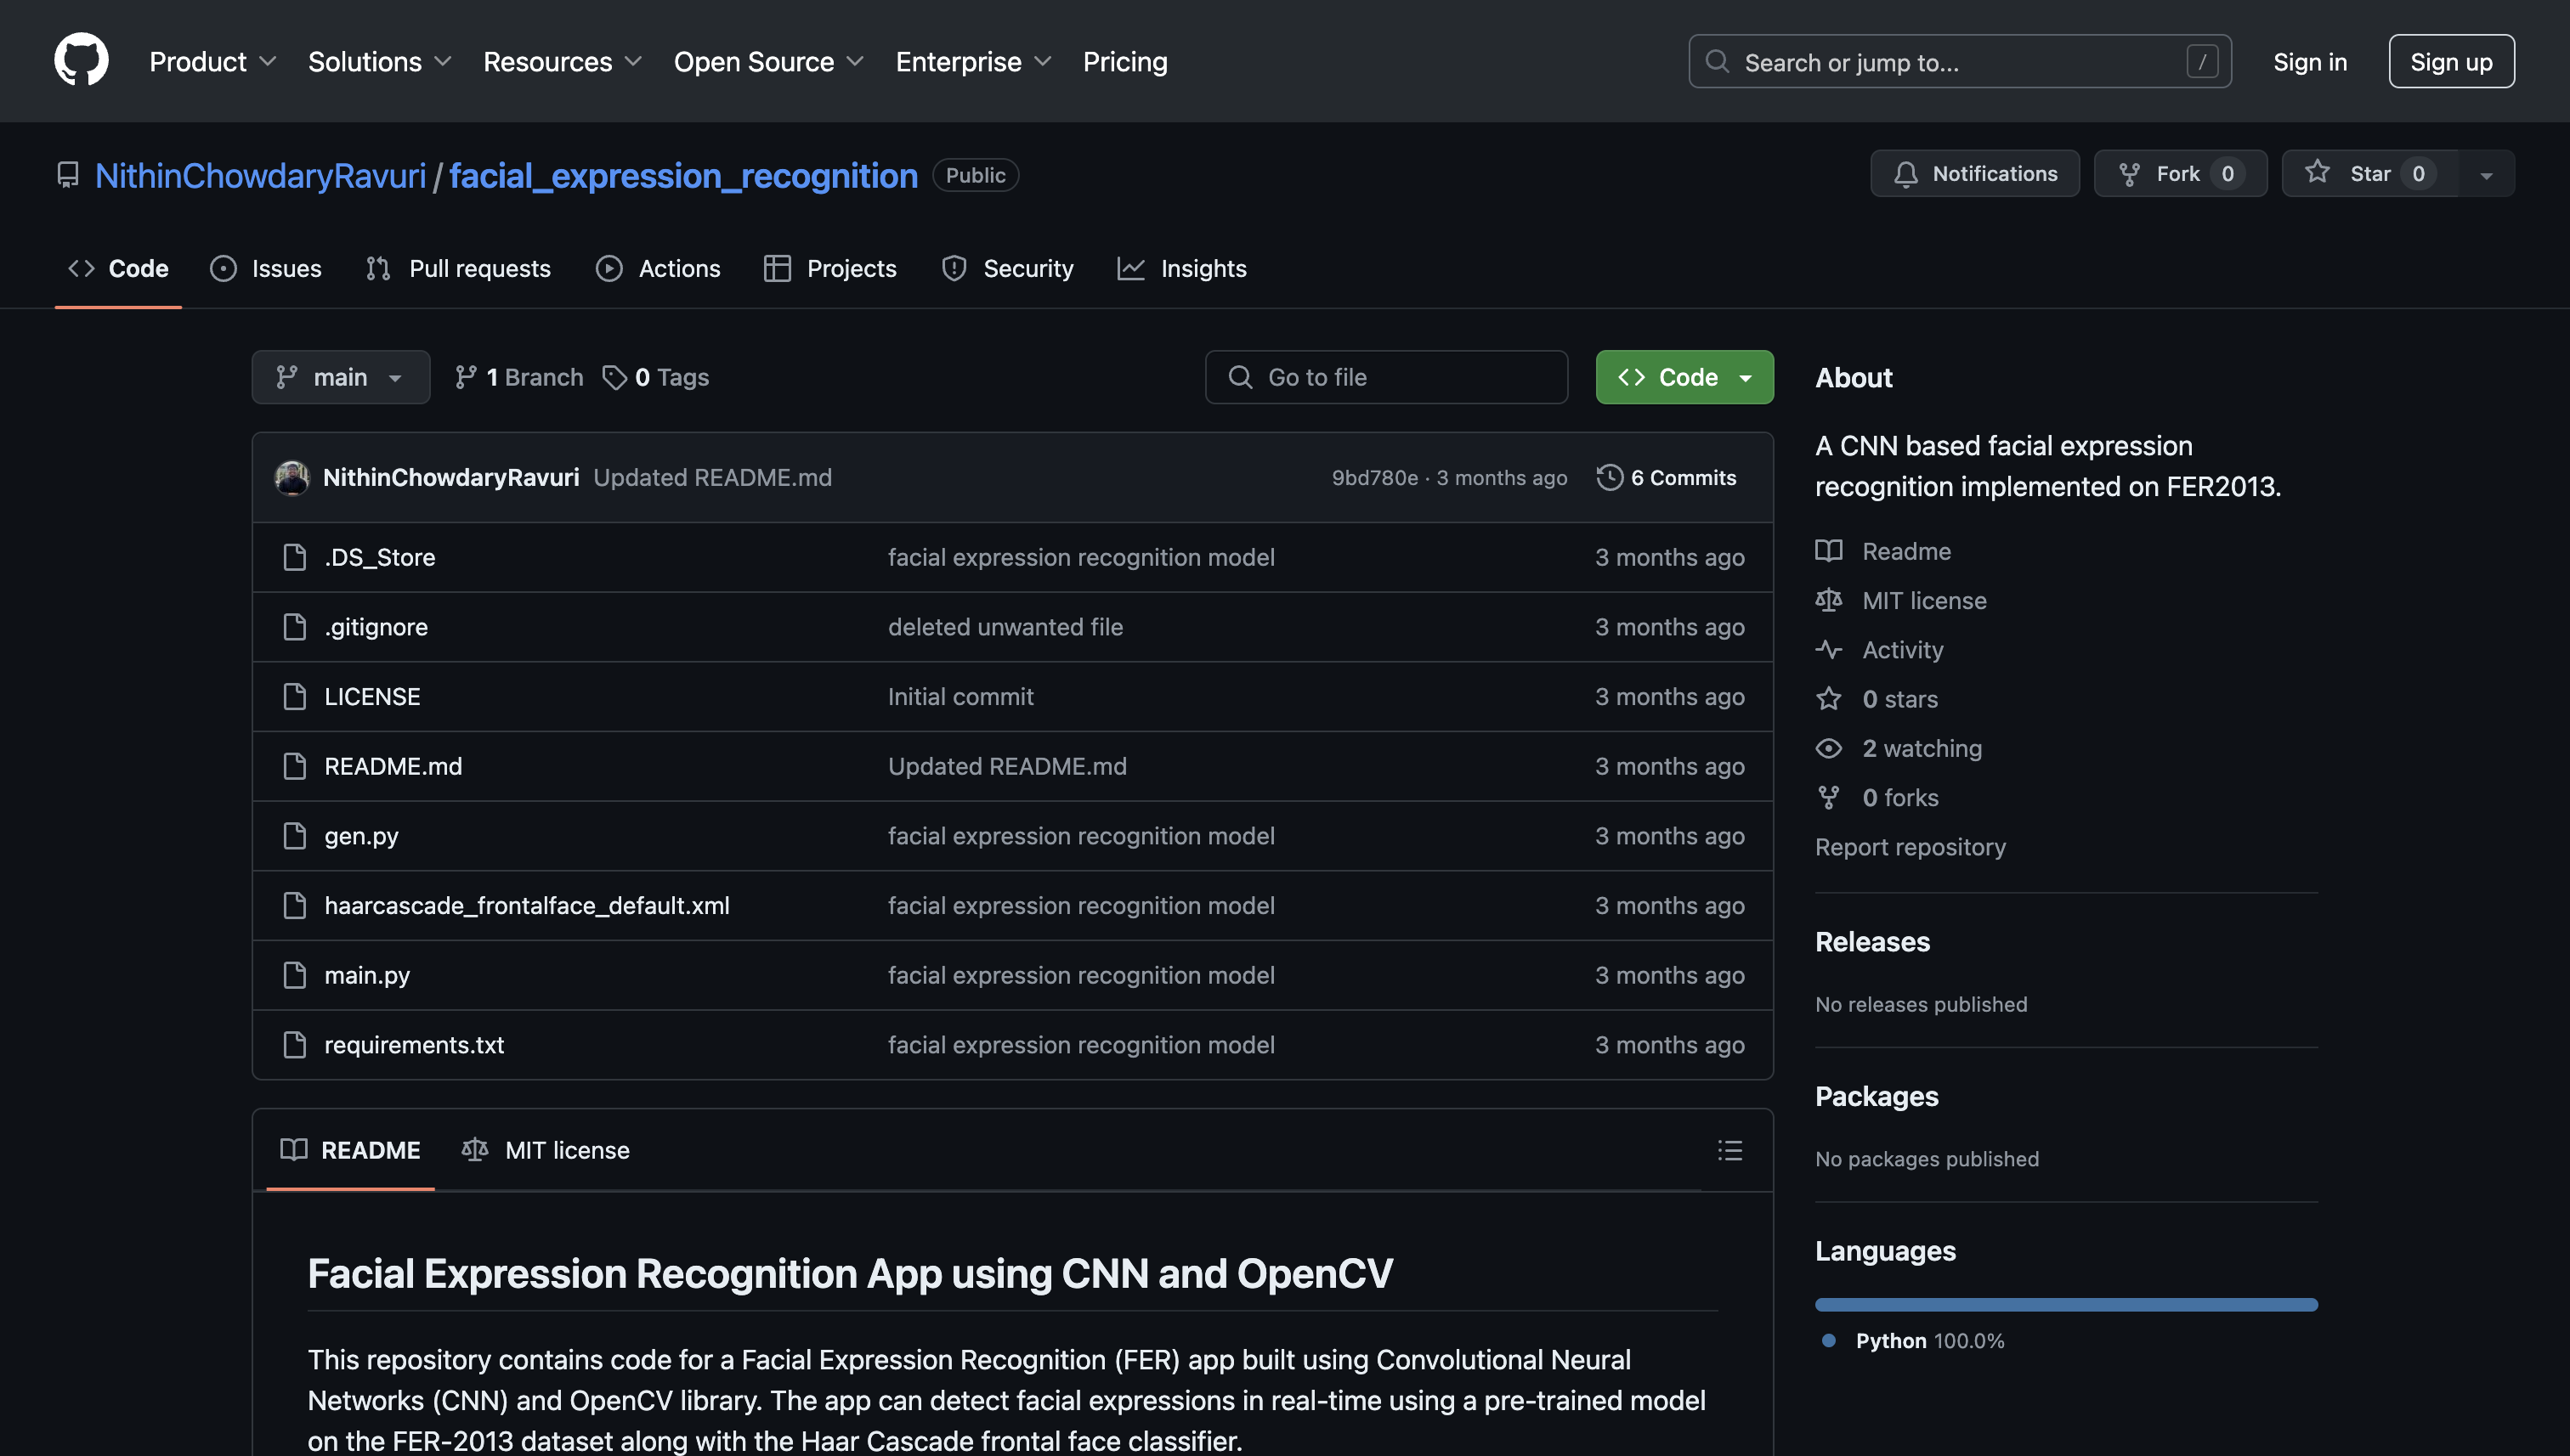Click the tag icon next to Tags
The image size is (2570, 1456).
pyautogui.click(x=614, y=377)
